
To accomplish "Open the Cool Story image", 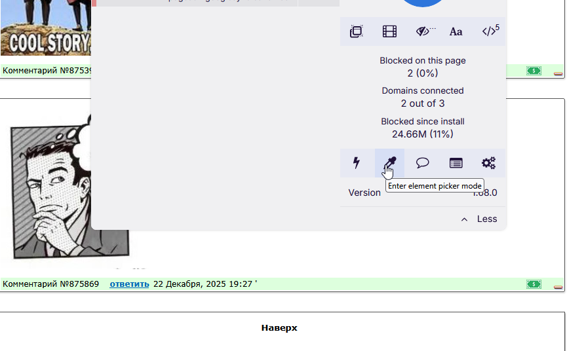I will pos(46,28).
